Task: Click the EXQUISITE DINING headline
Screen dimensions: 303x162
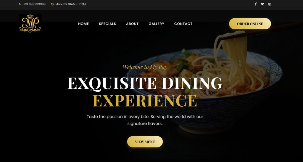Action: (x=145, y=83)
